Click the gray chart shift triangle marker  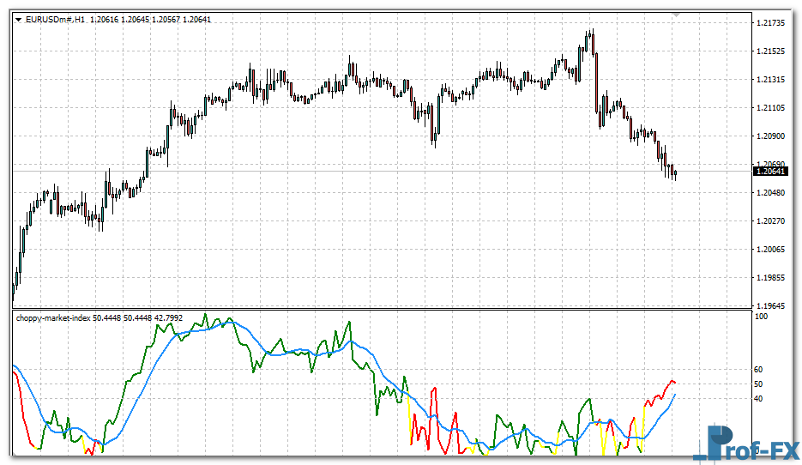tap(677, 15)
